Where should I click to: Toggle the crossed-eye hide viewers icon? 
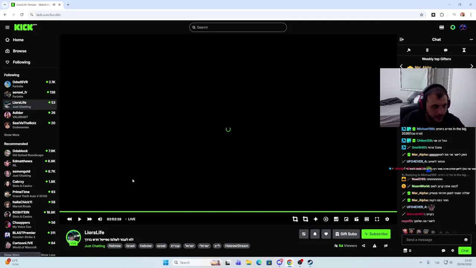(x=386, y=246)
